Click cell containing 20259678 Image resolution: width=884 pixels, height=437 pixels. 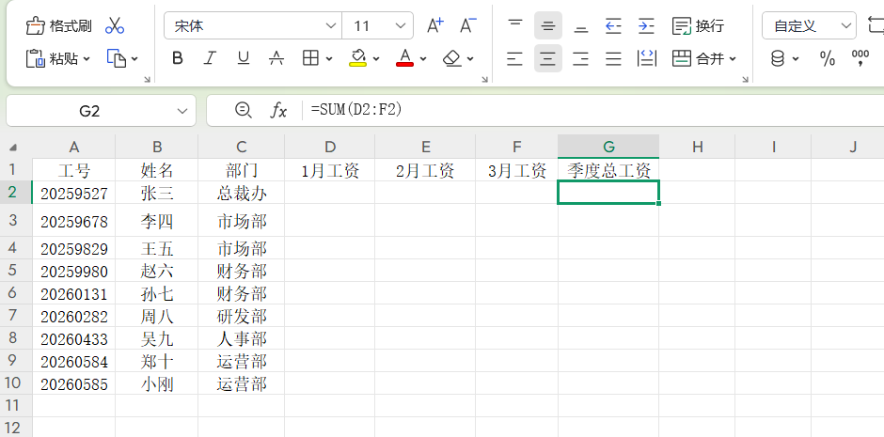click(x=74, y=221)
